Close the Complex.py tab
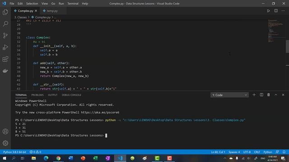The image size is (289, 162). click(x=36, y=11)
